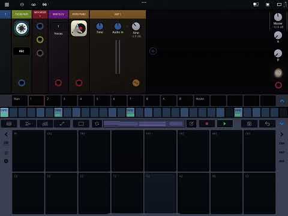Go to next pad page with right arrow

click(281, 134)
